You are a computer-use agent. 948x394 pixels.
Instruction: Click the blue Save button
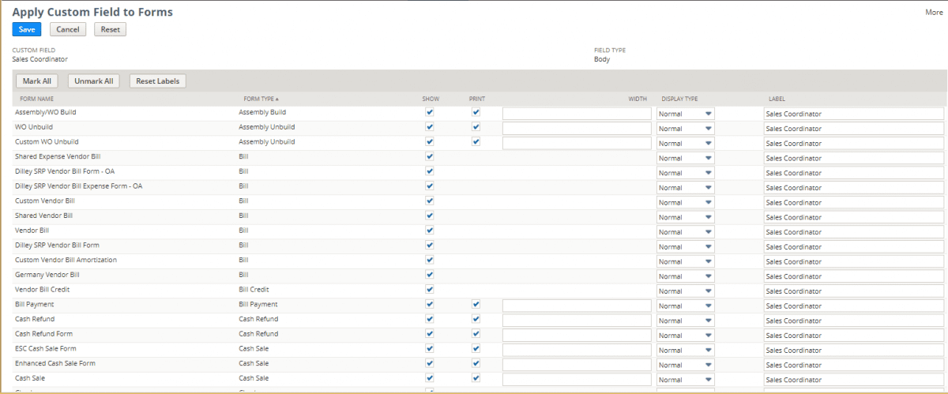point(27,29)
